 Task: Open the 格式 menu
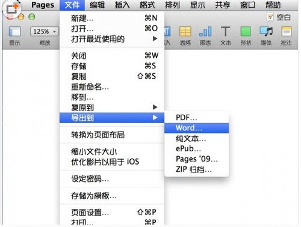147,5
